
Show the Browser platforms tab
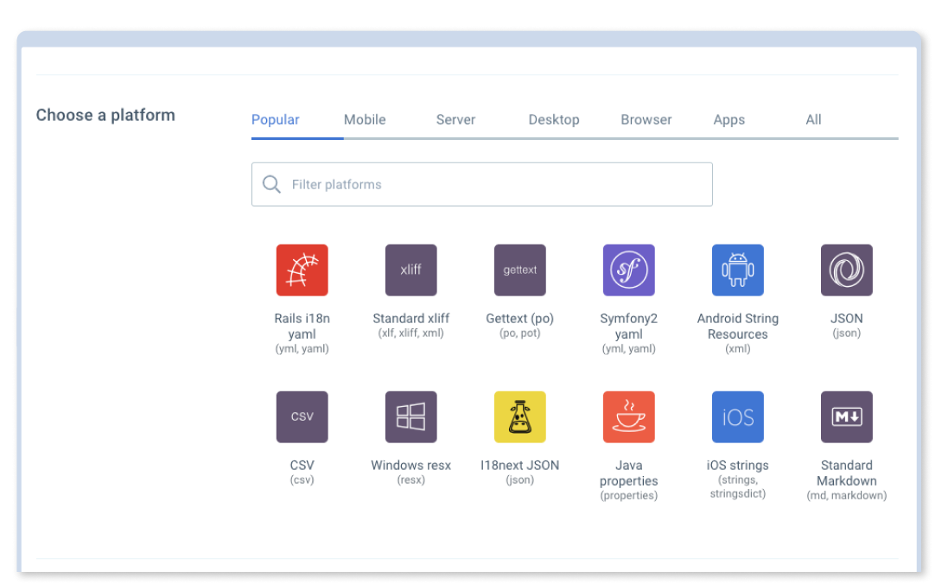coord(646,120)
